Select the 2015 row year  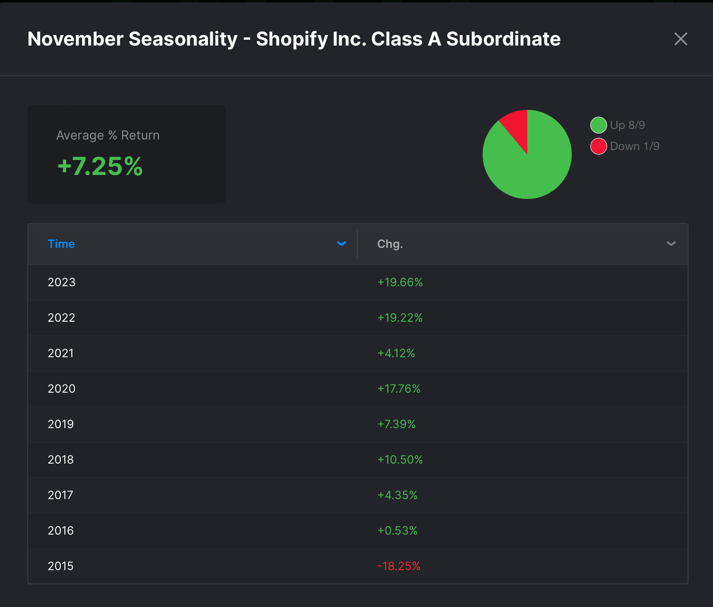coord(61,566)
